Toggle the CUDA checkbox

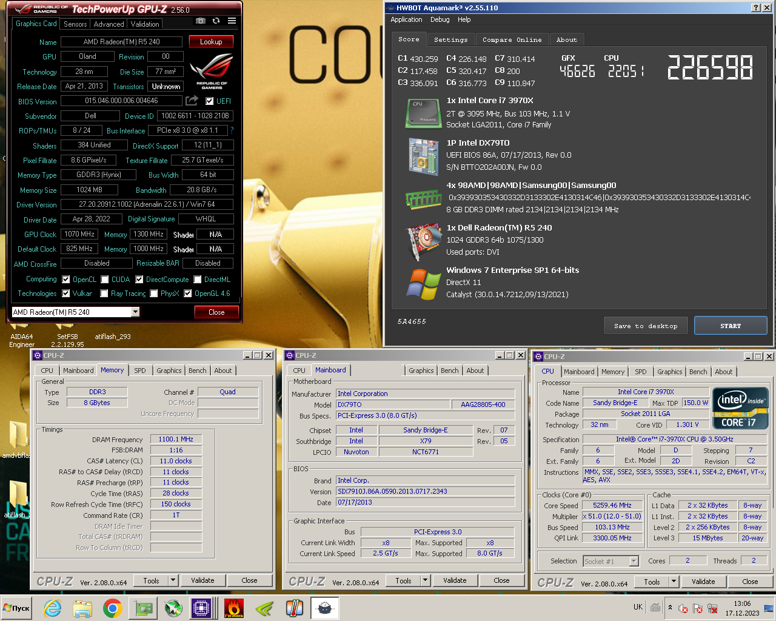105,280
